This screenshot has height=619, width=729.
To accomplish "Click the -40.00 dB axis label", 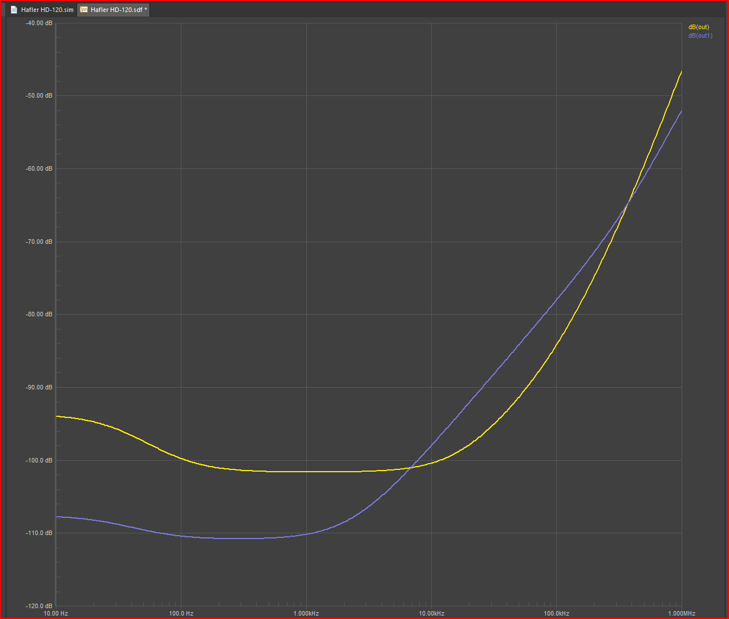I will (x=39, y=23).
